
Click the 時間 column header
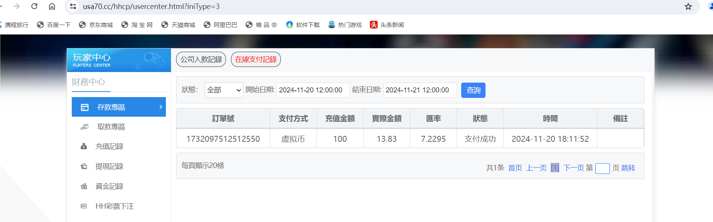550,118
